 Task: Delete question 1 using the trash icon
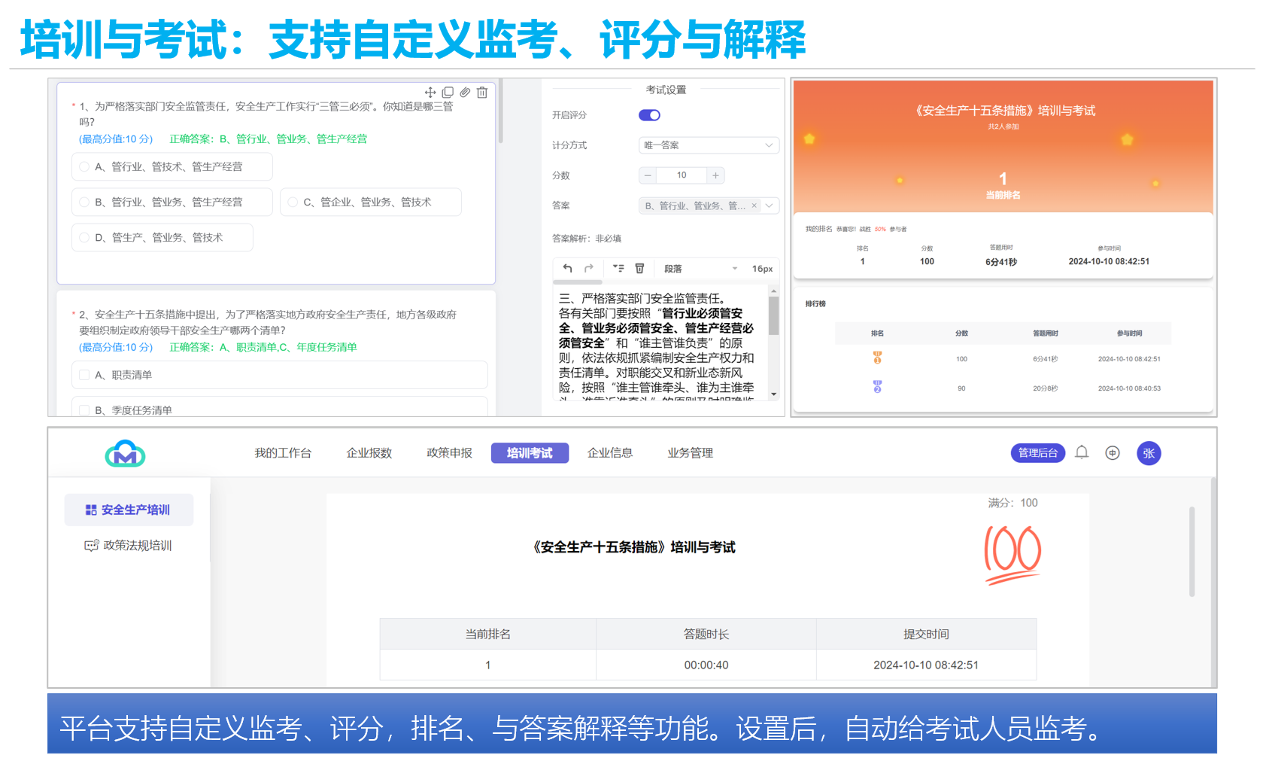[482, 93]
